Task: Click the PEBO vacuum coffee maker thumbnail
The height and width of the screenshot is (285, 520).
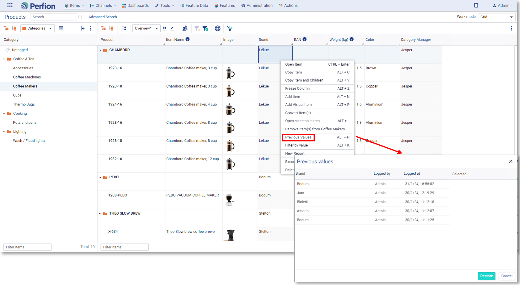Action: point(230,200)
